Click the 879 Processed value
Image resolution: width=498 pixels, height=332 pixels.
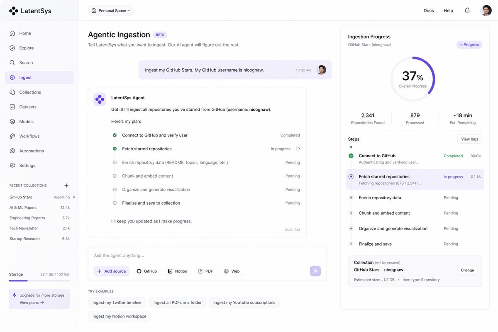click(x=415, y=115)
